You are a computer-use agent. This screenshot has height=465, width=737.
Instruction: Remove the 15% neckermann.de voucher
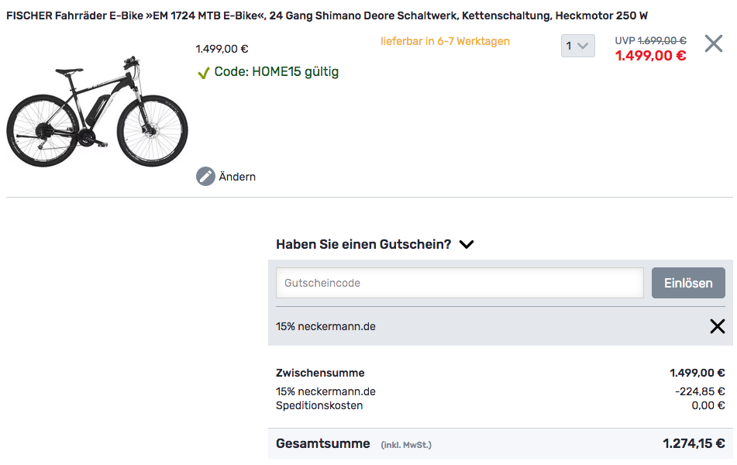pyautogui.click(x=717, y=326)
